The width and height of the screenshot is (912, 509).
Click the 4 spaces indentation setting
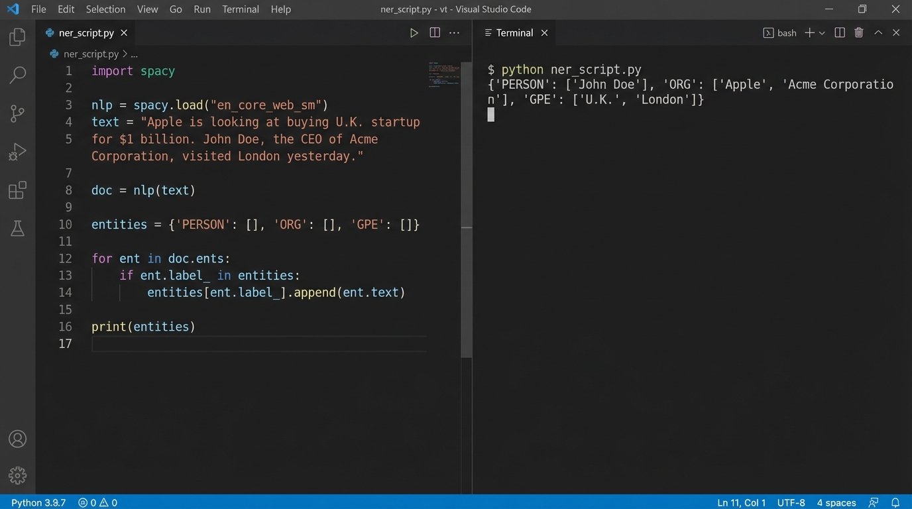click(x=836, y=502)
